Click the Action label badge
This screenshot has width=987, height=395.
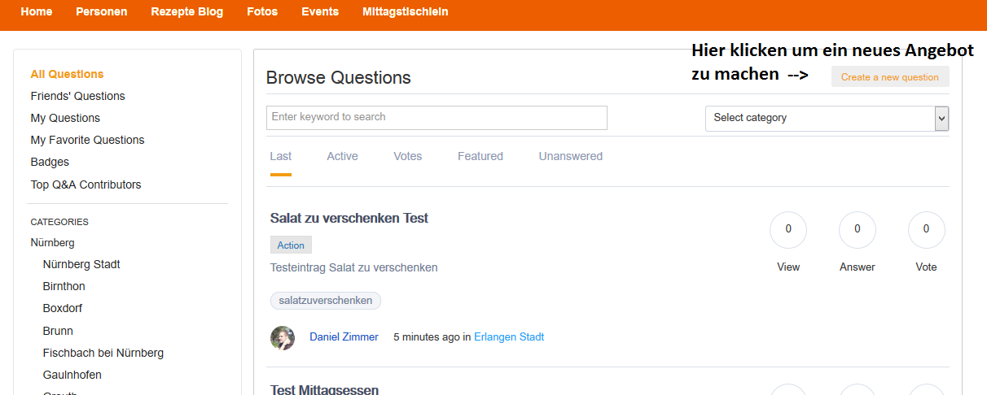coord(291,245)
